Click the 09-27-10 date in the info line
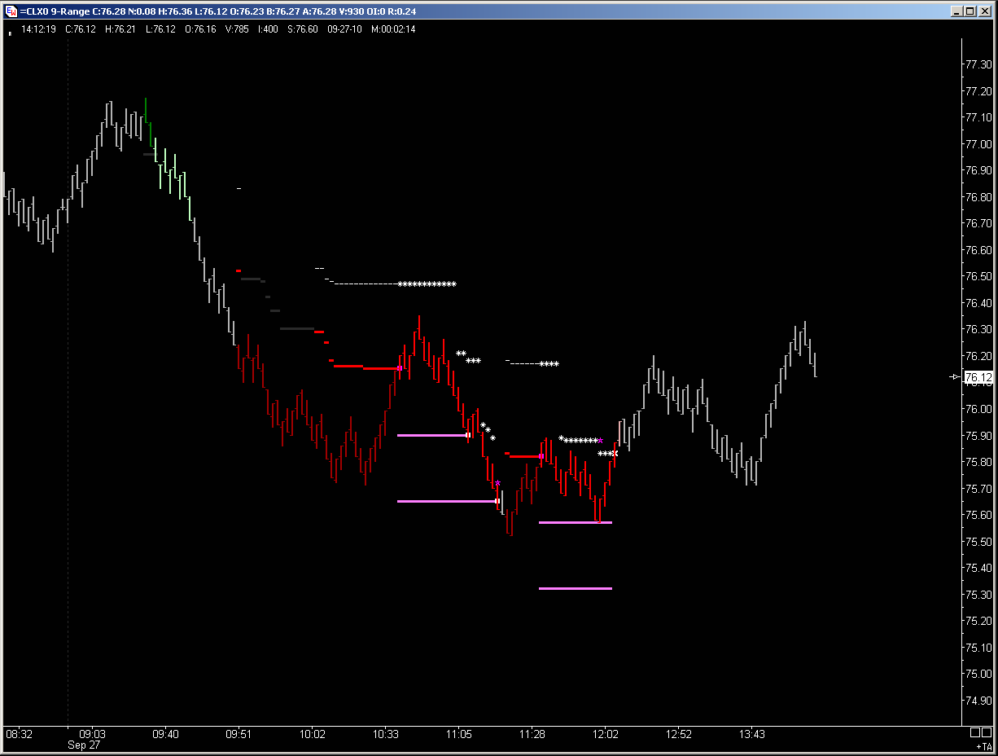Screen dimensions: 998x756 pos(344,29)
